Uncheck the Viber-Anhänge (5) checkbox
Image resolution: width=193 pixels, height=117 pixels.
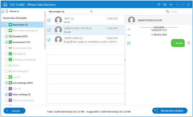pyautogui.click(x=6, y=95)
